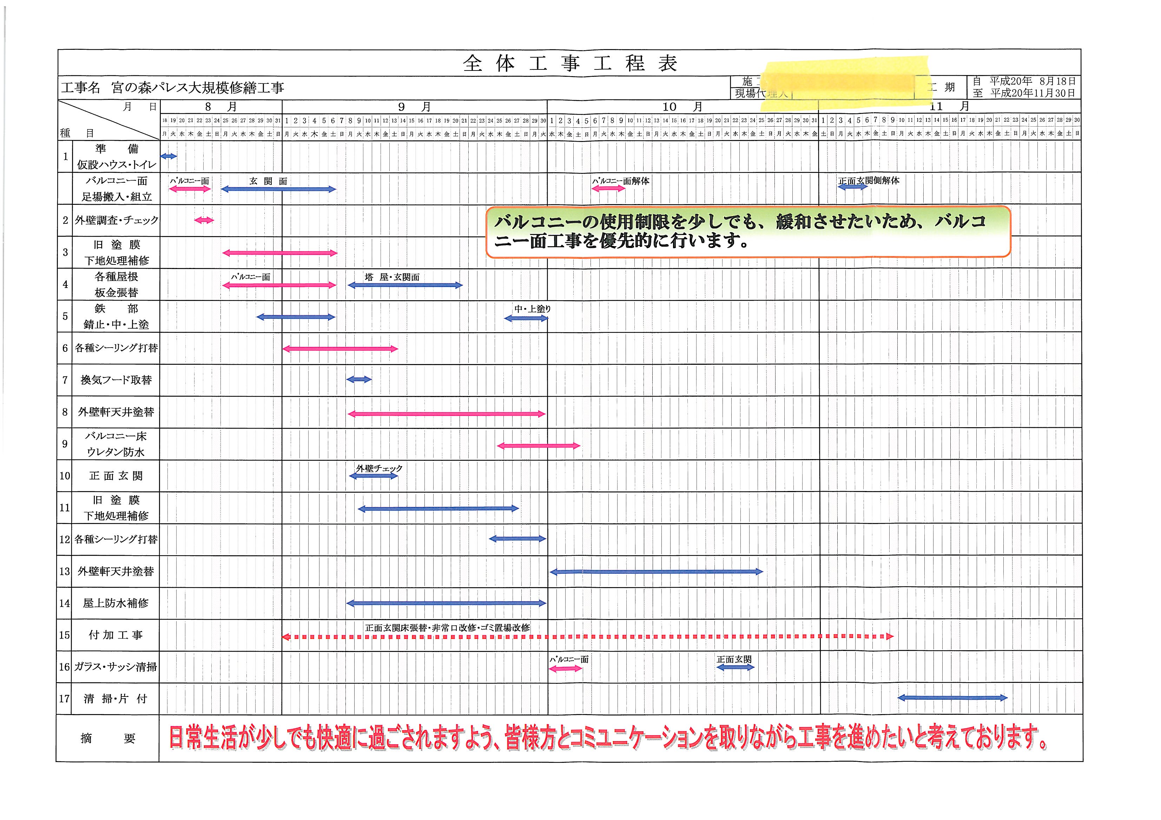
Task: Click the 正面玄関側解体 blue bar
Action: point(852,187)
